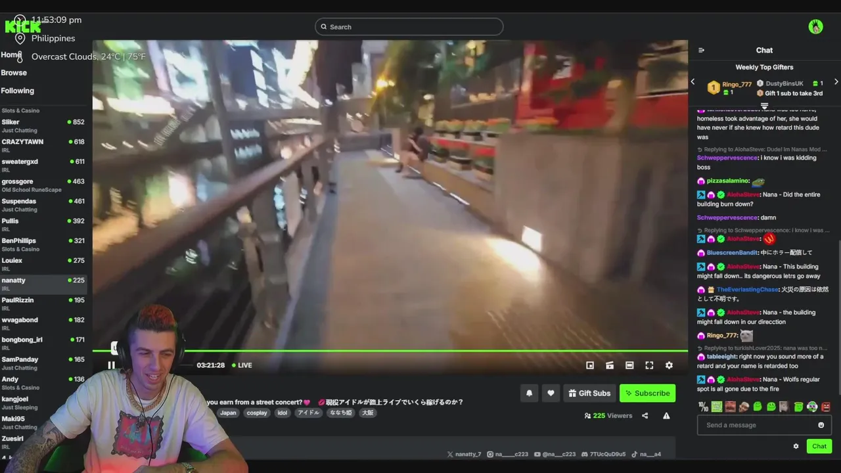
Task: Open the Home sidebar item
Action: [x=11, y=55]
